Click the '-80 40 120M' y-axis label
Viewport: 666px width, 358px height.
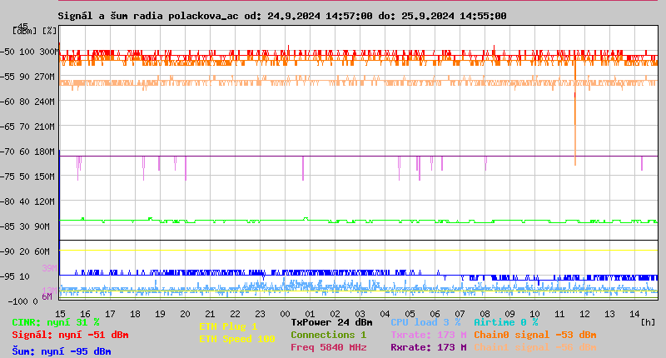tap(28, 201)
